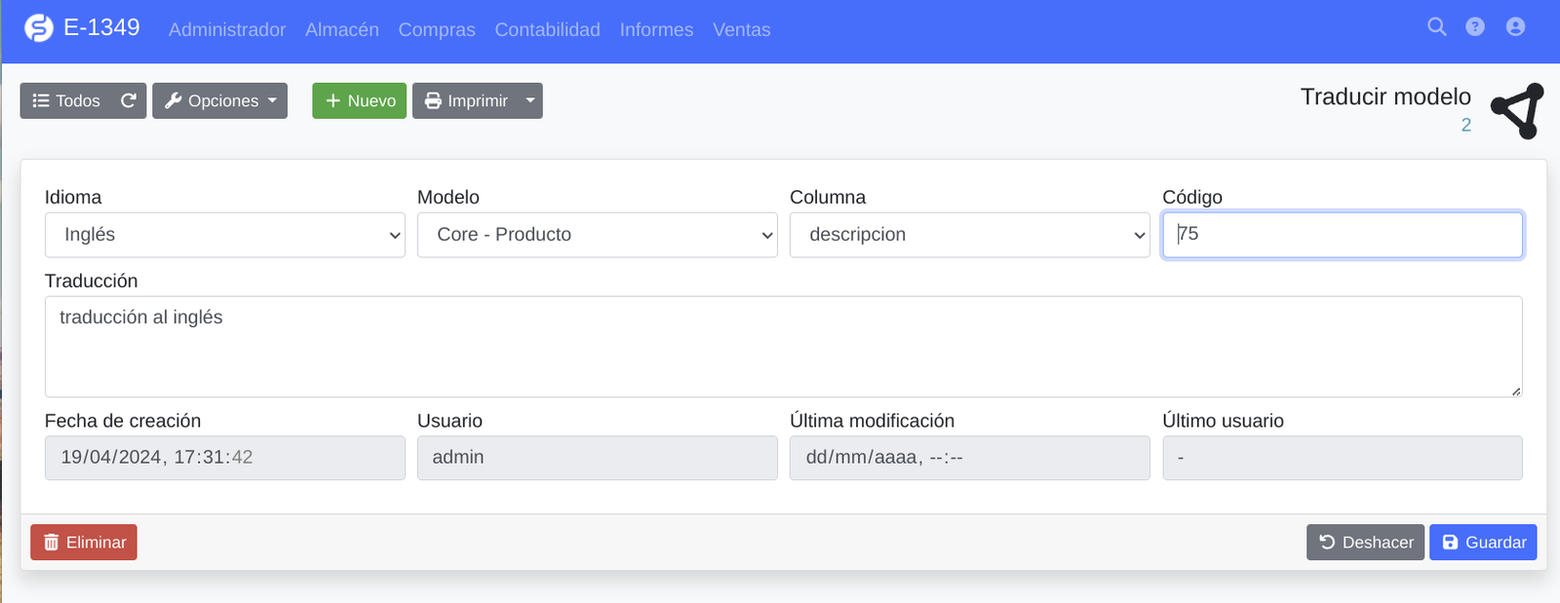
Task: Click the Columna field label
Action: pos(828,197)
